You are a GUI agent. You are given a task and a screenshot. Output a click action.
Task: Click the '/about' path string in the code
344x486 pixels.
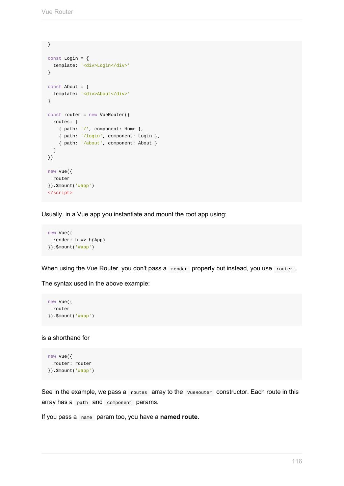91,143
